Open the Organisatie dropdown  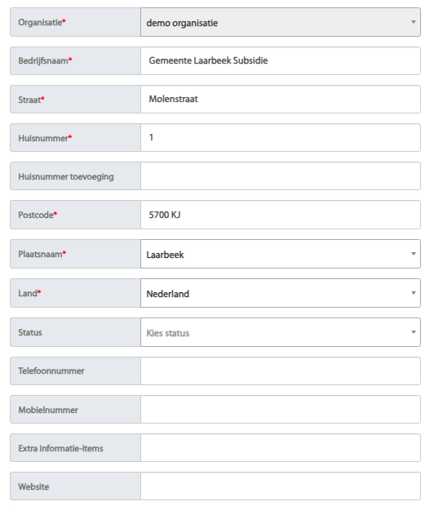click(281, 22)
